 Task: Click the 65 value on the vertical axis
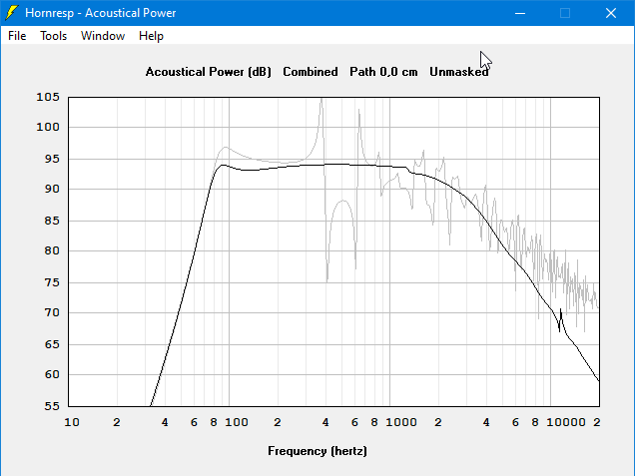pyautogui.click(x=52, y=344)
